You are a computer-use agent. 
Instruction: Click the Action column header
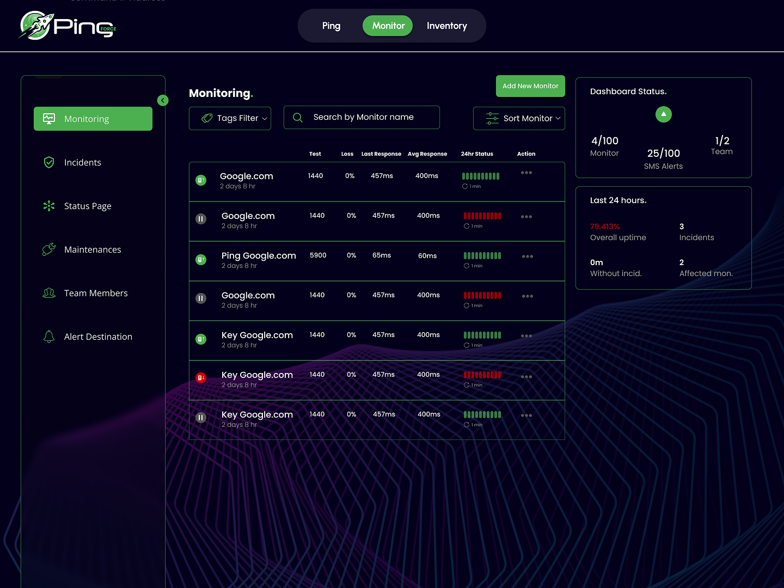(x=526, y=154)
